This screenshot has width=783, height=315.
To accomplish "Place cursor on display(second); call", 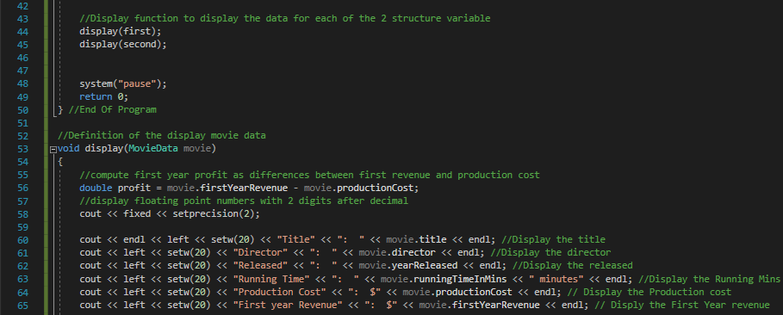I will [123, 45].
